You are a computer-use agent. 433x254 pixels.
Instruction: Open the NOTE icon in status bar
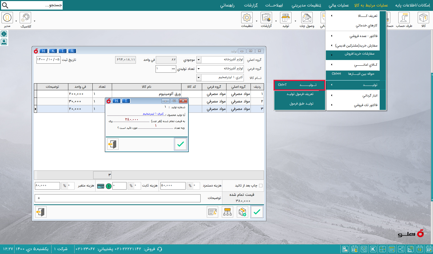[392, 249]
